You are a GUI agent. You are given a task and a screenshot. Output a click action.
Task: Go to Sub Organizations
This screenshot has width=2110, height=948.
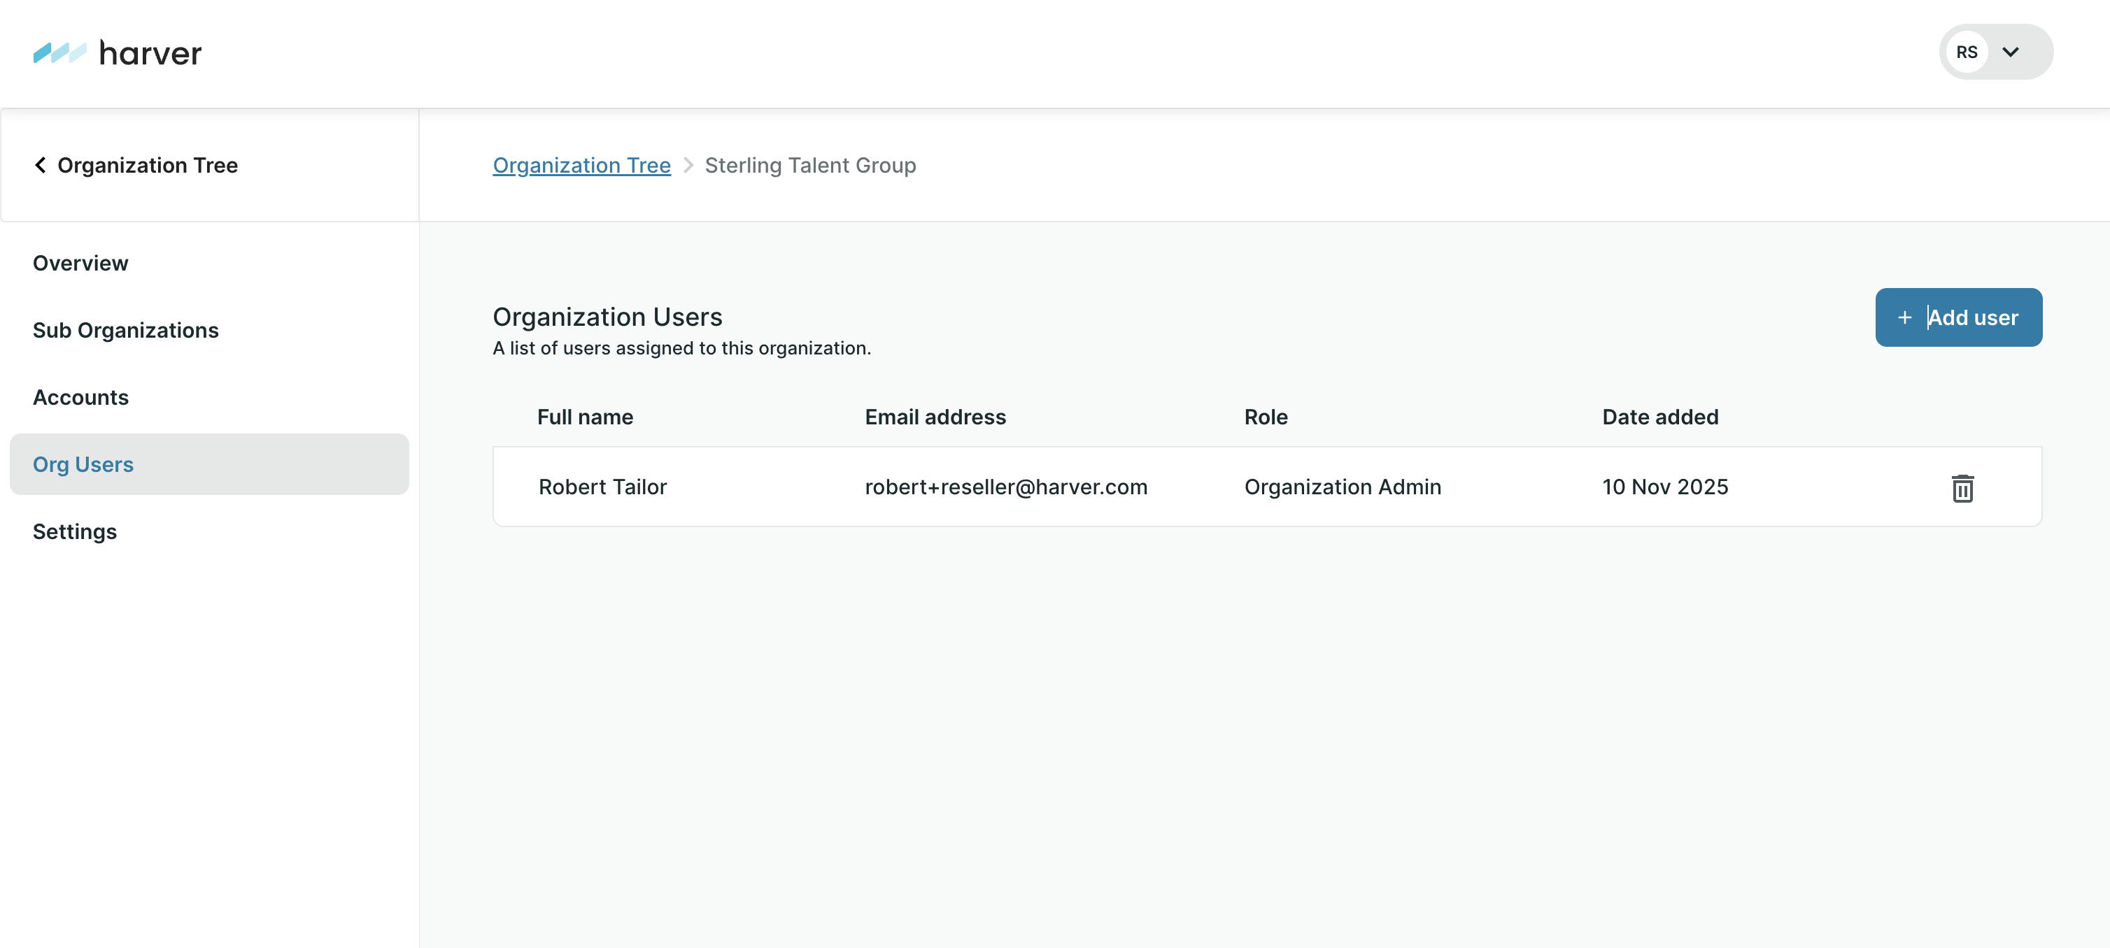coord(125,331)
